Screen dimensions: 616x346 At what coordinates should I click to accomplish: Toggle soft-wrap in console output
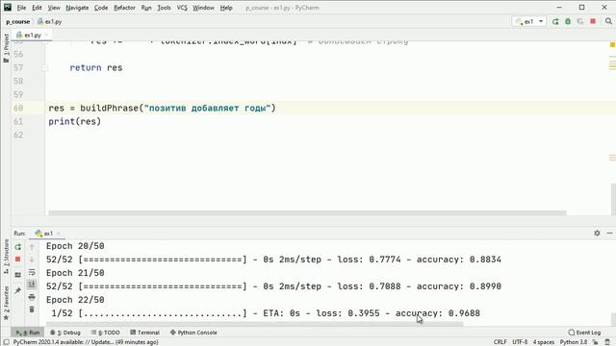coord(32,272)
